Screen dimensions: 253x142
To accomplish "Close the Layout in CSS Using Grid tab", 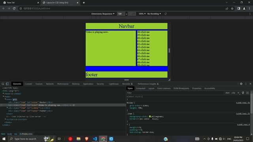I will [77, 3].
